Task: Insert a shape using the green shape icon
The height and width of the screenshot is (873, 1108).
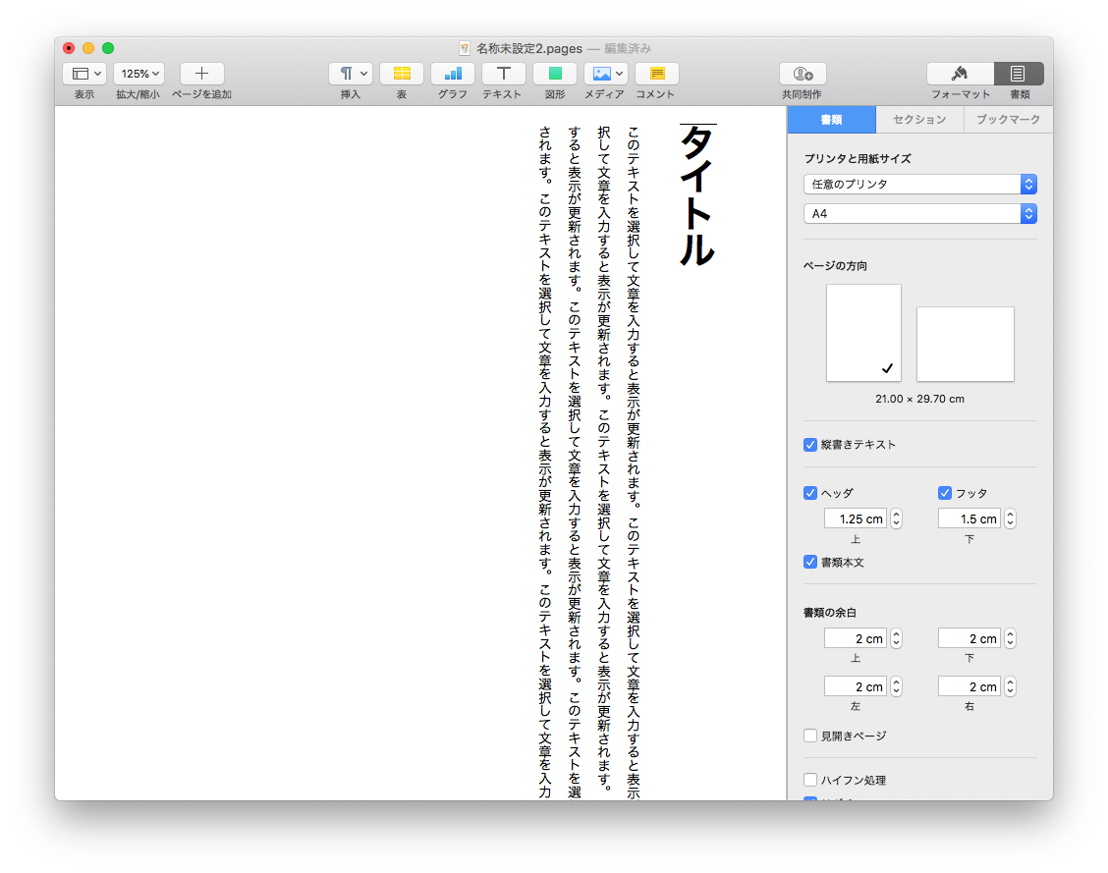Action: (x=554, y=74)
